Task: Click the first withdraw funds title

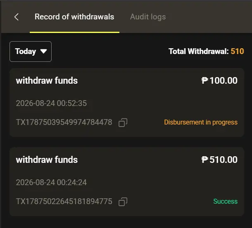Action: click(x=47, y=80)
